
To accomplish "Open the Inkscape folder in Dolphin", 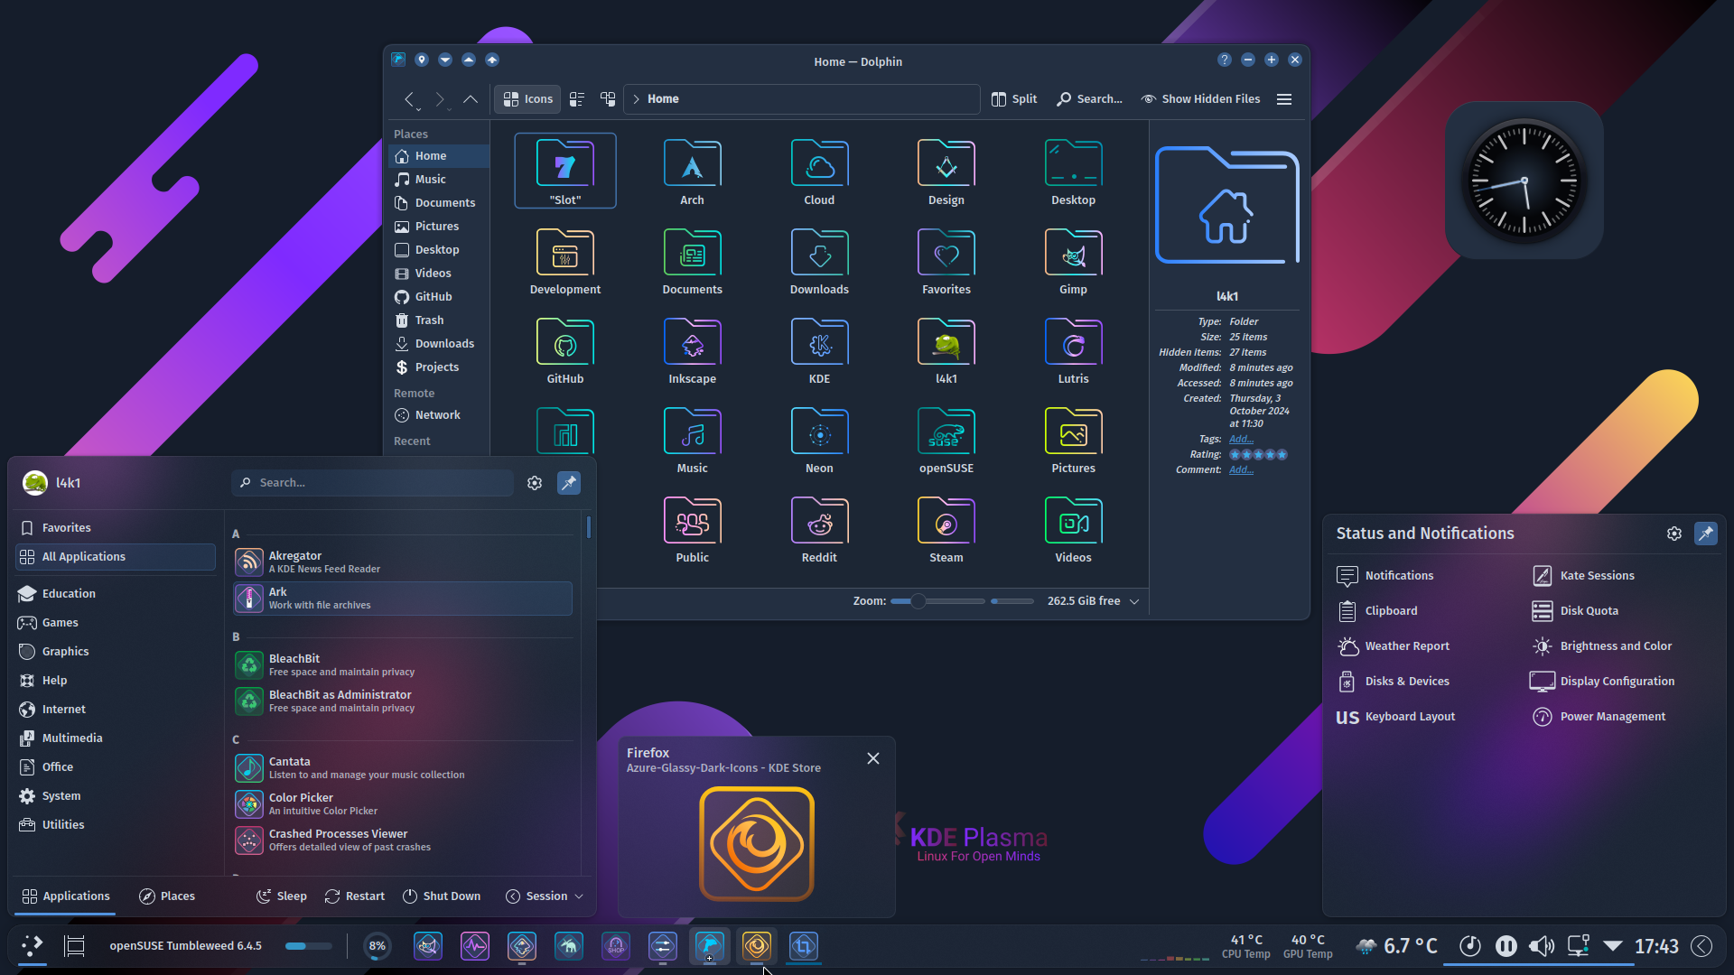I will pos(692,351).
